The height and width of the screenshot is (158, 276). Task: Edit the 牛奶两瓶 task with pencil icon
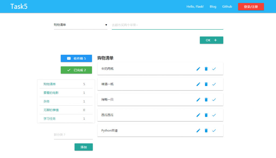(x=198, y=69)
